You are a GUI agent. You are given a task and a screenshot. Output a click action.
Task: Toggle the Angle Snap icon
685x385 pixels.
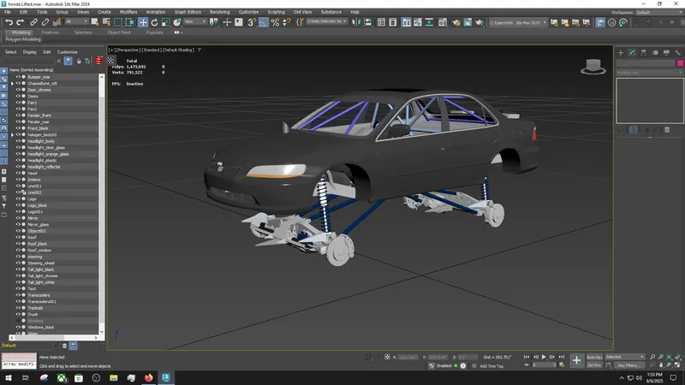[x=264, y=22]
